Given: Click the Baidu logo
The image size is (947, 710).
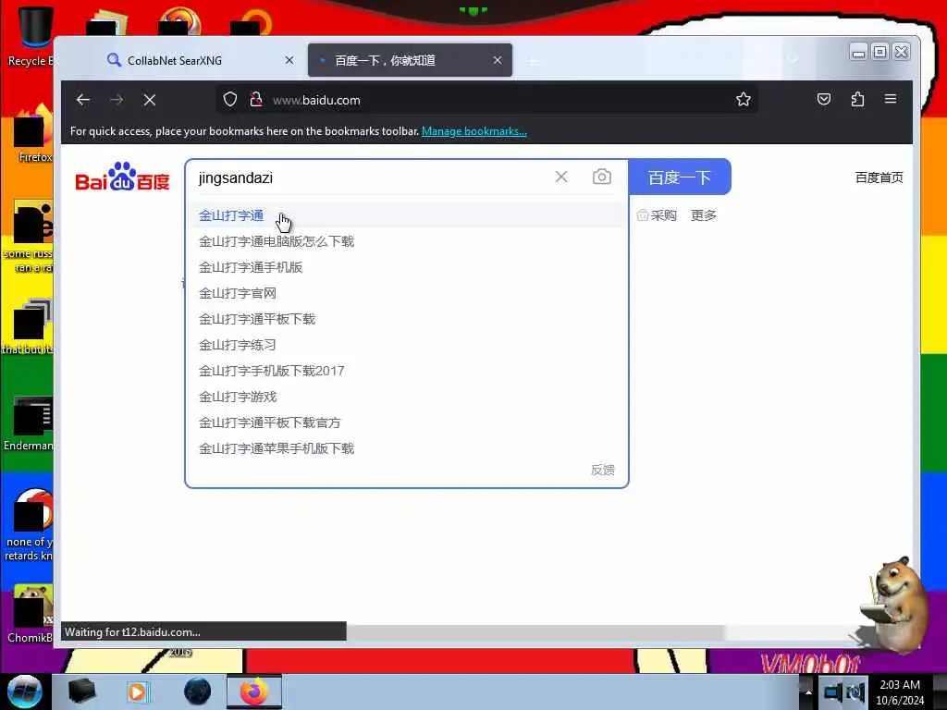Looking at the screenshot, I should [122, 177].
